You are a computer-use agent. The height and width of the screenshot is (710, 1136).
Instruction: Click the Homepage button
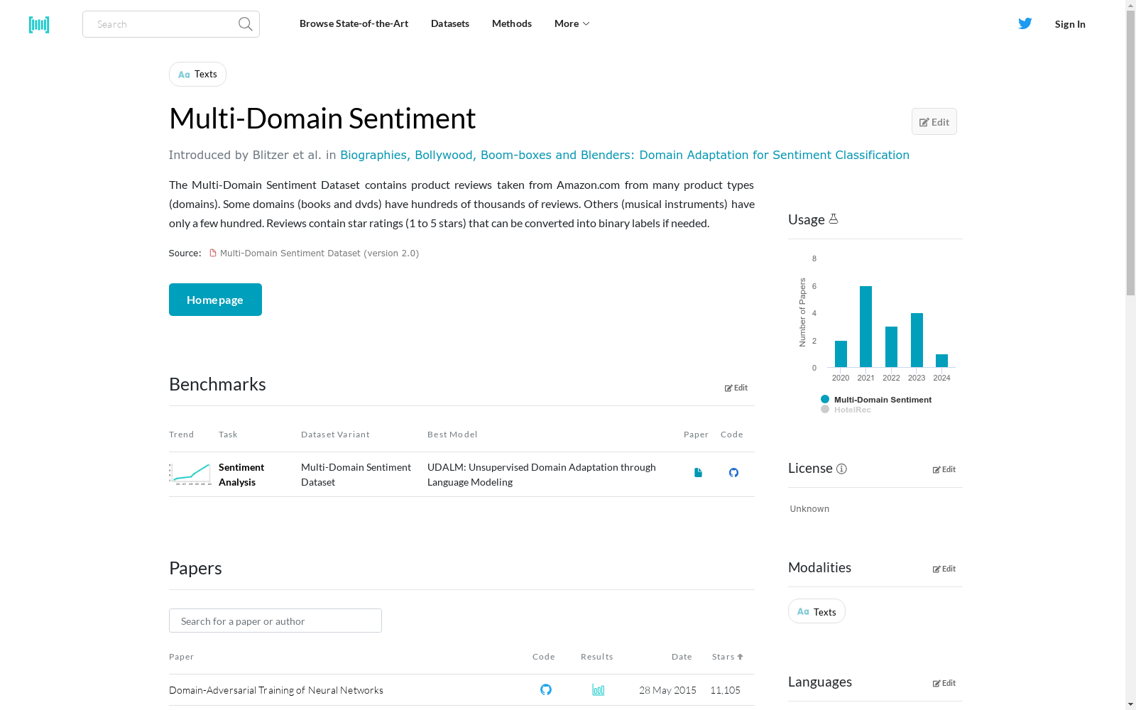[x=215, y=299]
